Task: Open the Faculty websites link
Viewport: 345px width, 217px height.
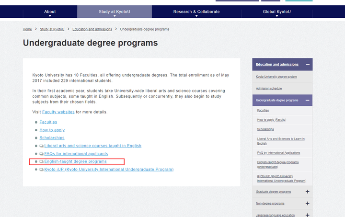Action: tap(58, 112)
